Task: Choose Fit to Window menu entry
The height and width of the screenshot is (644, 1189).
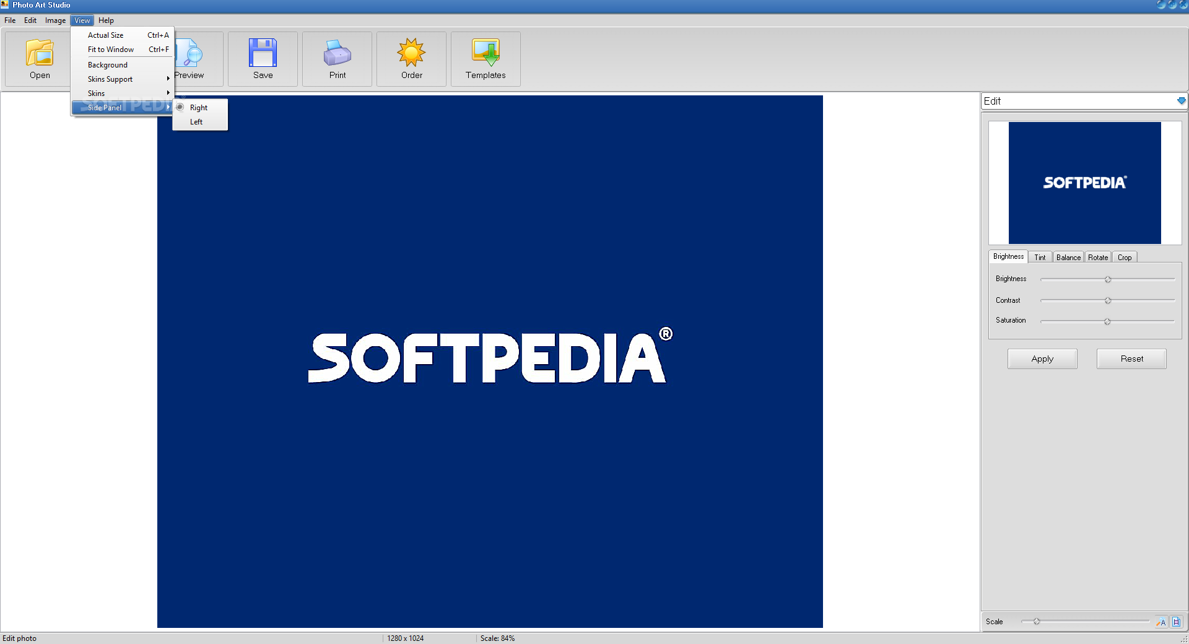Action: (x=123, y=50)
